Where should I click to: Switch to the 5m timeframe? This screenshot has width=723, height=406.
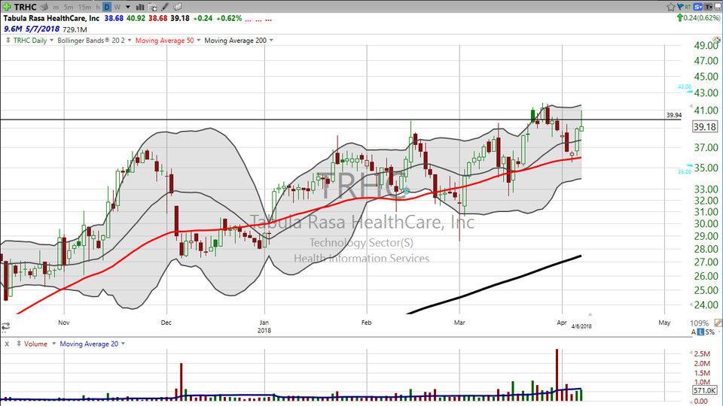click(69, 8)
